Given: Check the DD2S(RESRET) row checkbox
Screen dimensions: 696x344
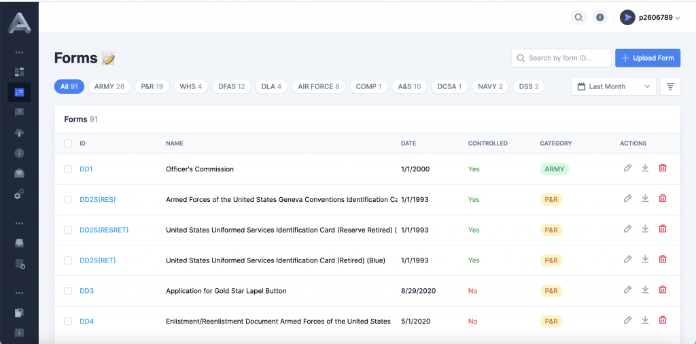Looking at the screenshot, I should click(x=68, y=230).
